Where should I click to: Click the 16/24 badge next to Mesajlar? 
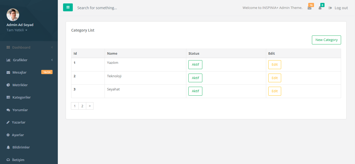(x=47, y=72)
